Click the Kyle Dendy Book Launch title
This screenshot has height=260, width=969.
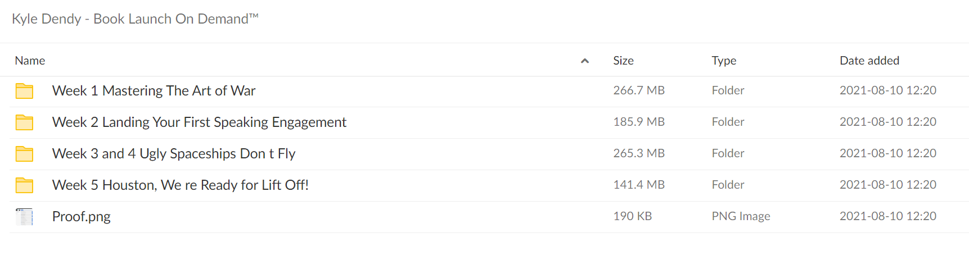[x=135, y=19]
